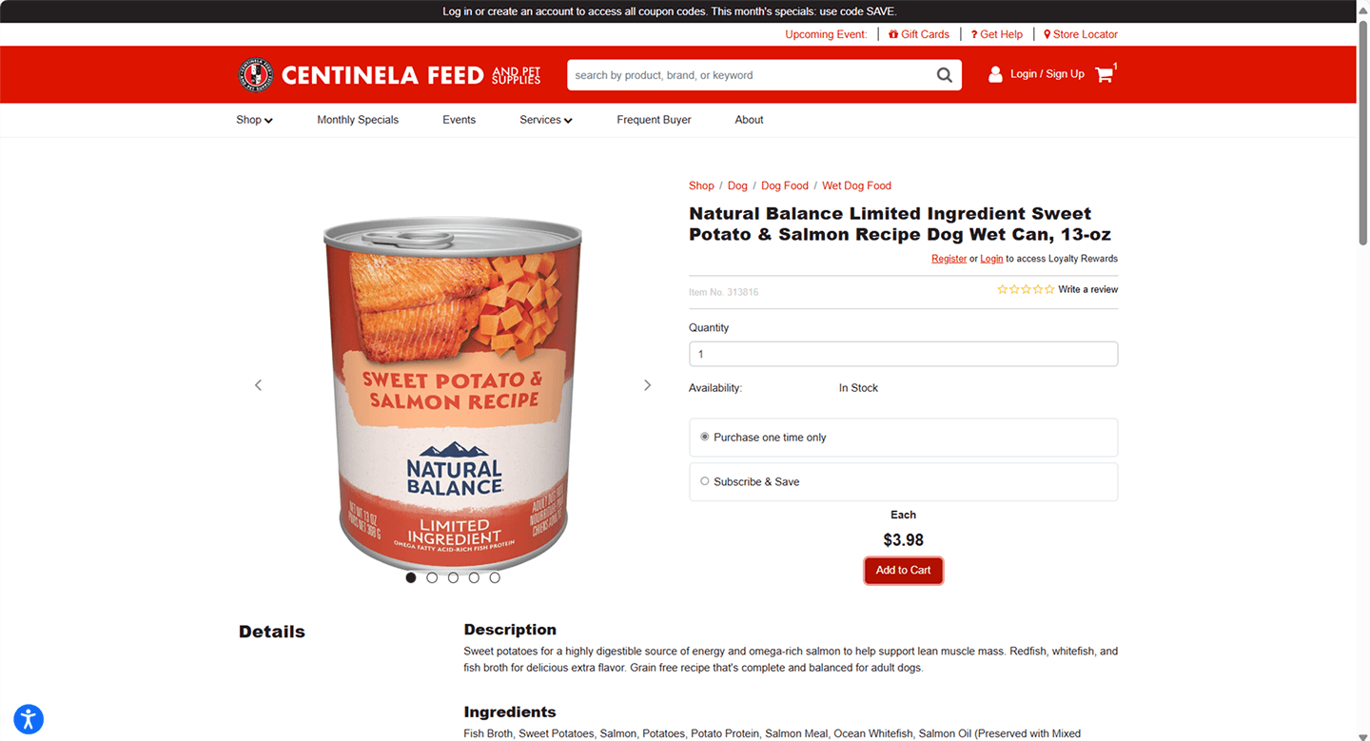The width and height of the screenshot is (1370, 741).
Task: Click the search magnifier icon
Action: pyautogui.click(x=944, y=75)
